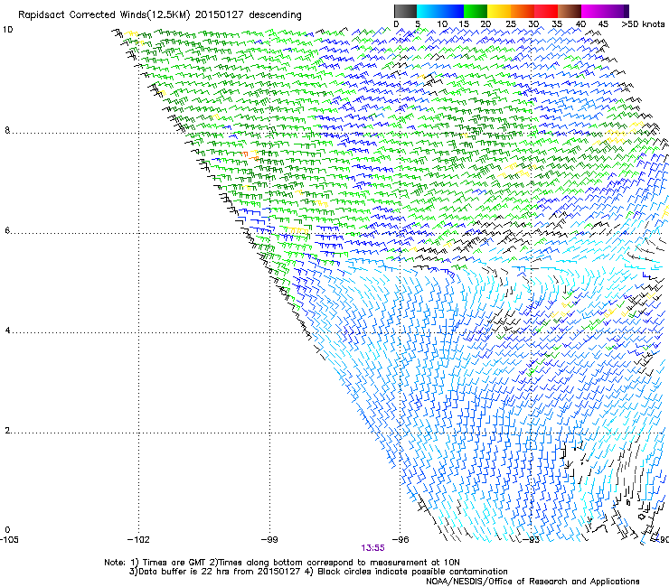
Task: Click the latitude label '4'
Action: 7,331
